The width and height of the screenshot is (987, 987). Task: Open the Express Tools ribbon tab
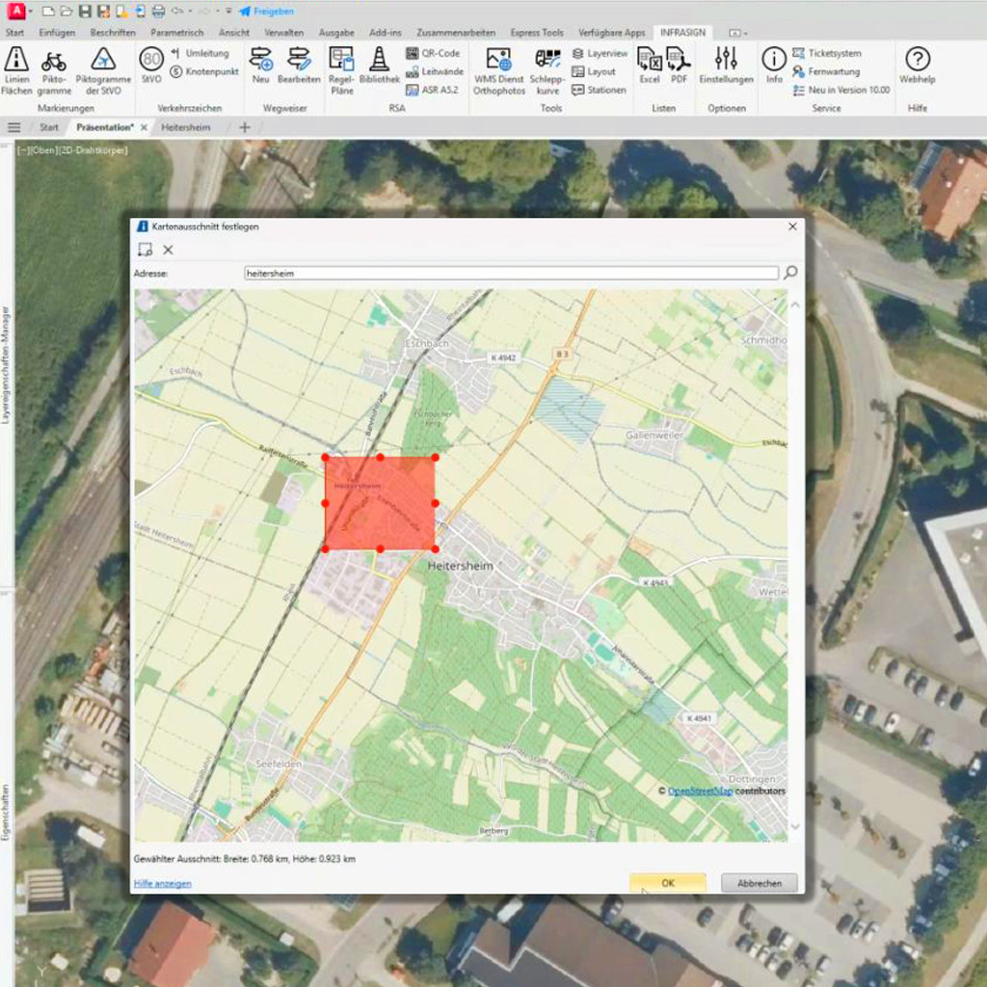coord(536,33)
